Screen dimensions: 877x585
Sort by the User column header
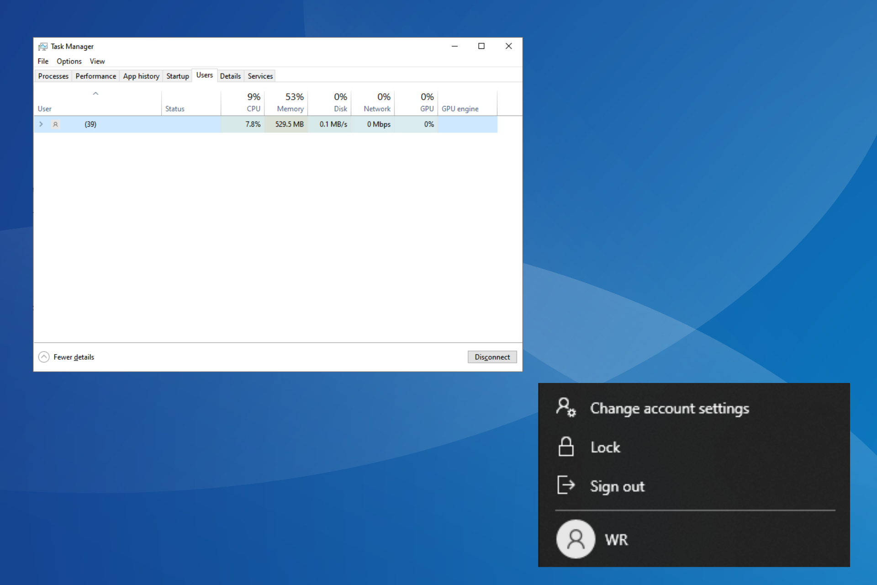tap(97, 103)
